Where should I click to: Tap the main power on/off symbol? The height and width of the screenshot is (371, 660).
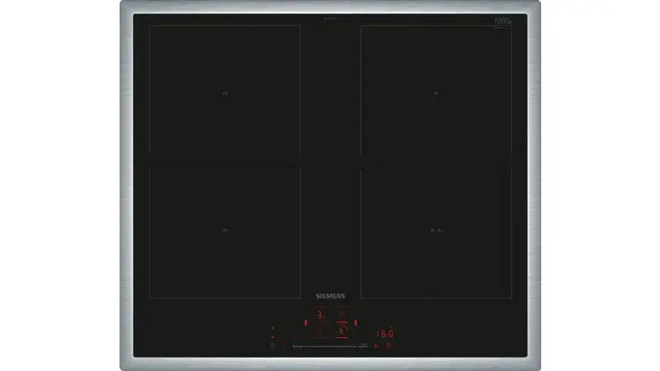[x=272, y=346]
